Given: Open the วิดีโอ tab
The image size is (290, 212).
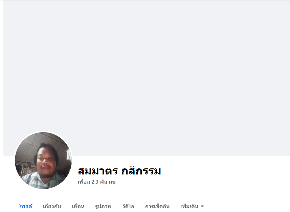Looking at the screenshot, I should [128, 206].
